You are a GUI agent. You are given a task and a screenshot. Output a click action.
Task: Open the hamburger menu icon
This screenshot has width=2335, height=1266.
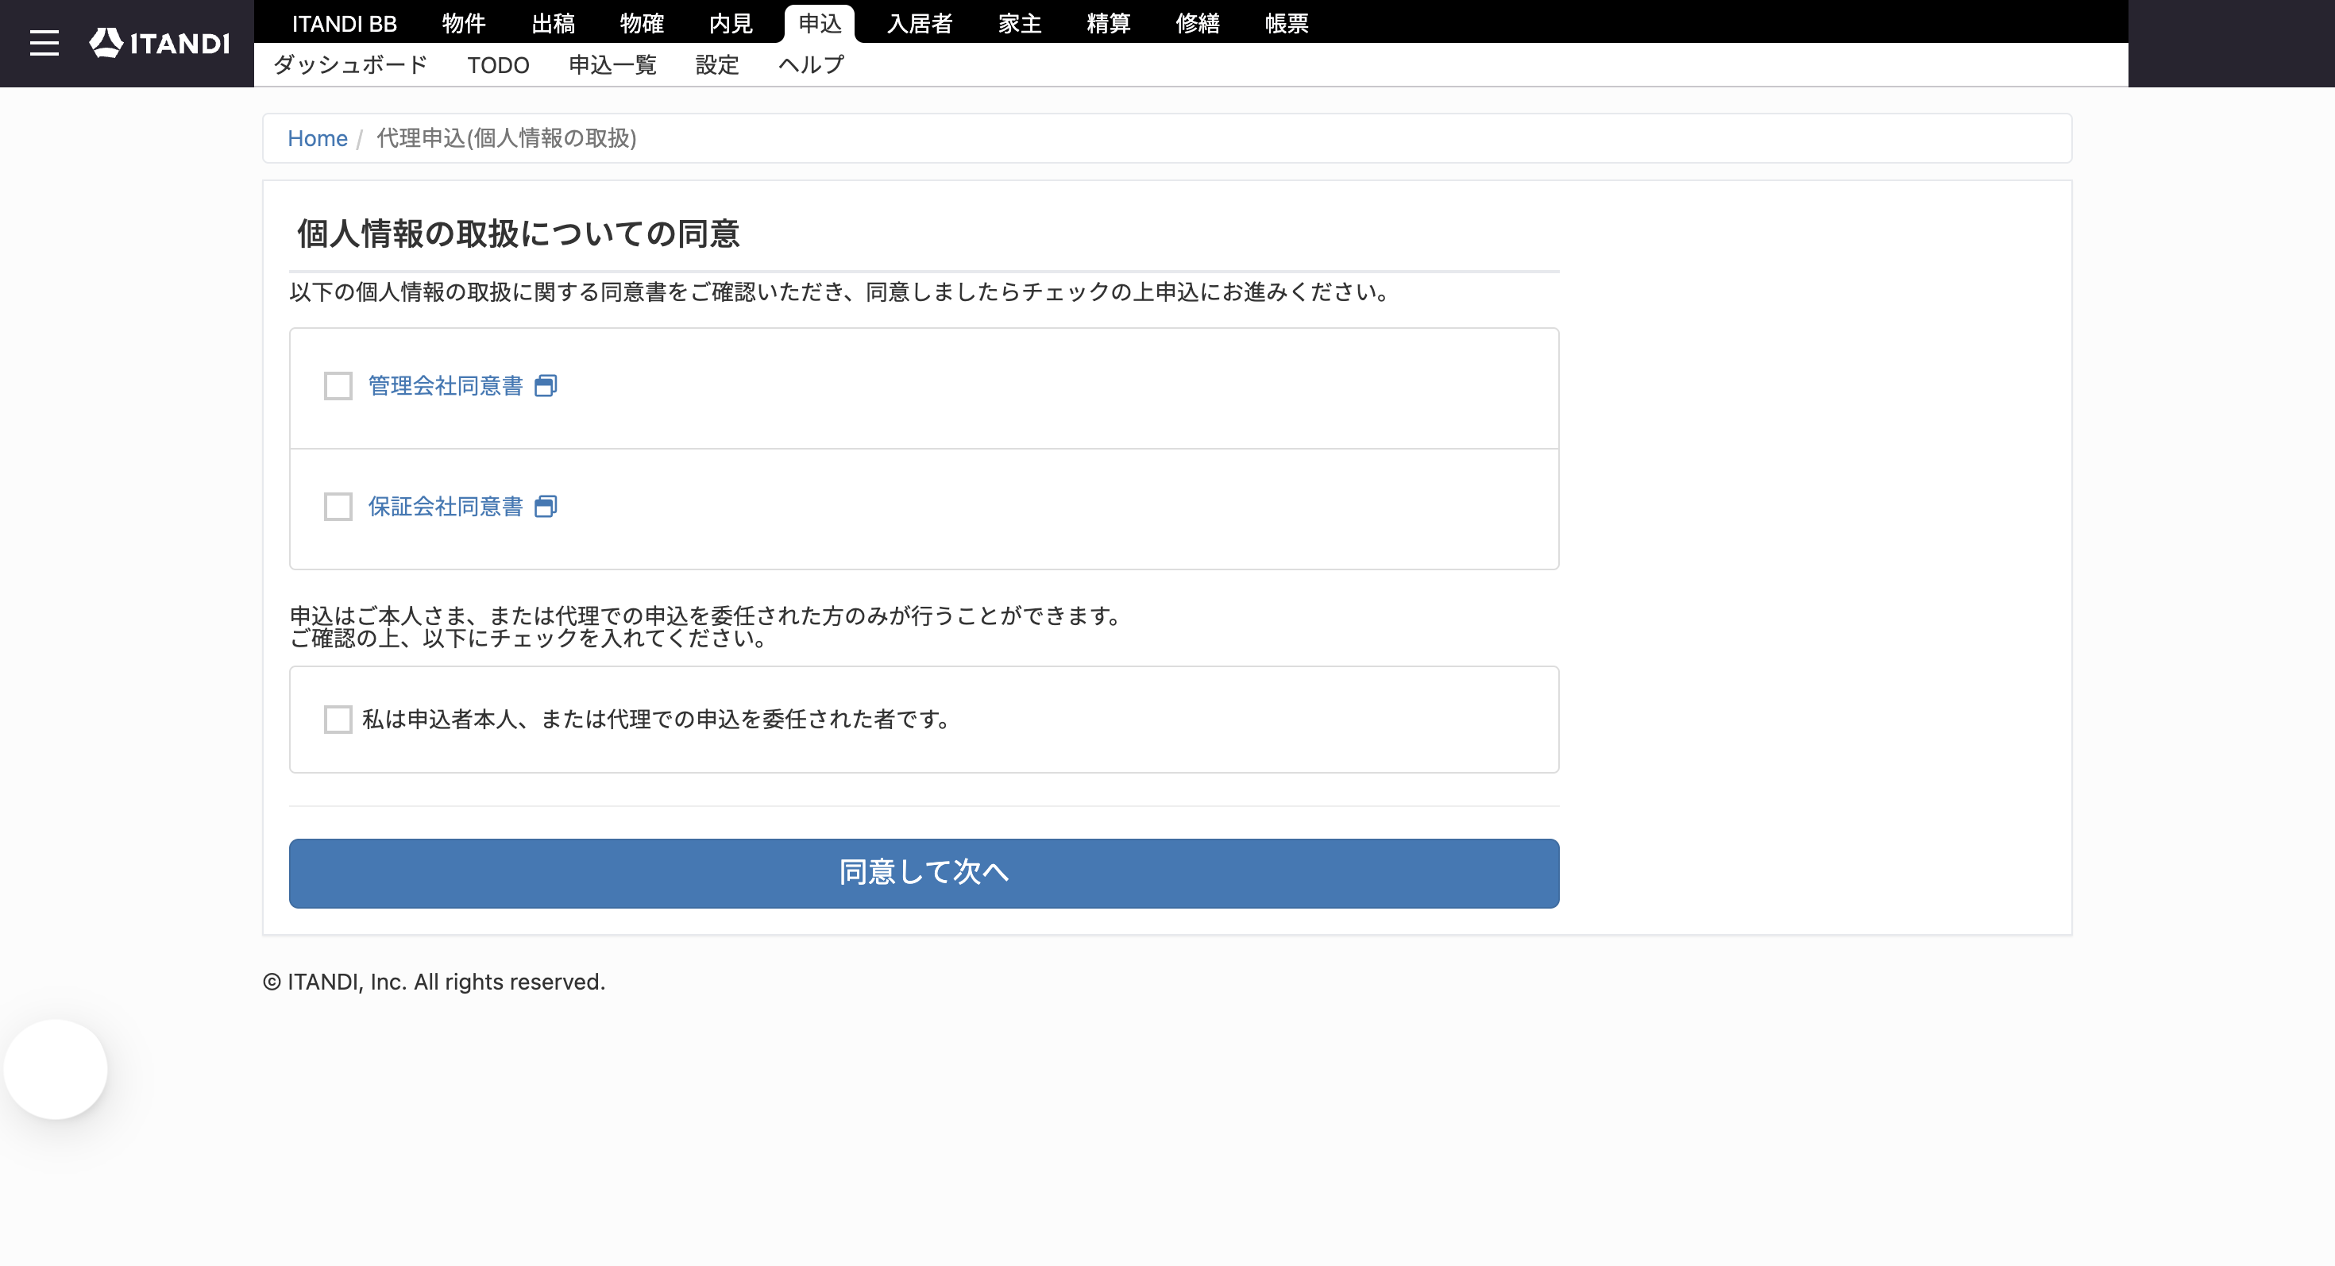tap(44, 43)
